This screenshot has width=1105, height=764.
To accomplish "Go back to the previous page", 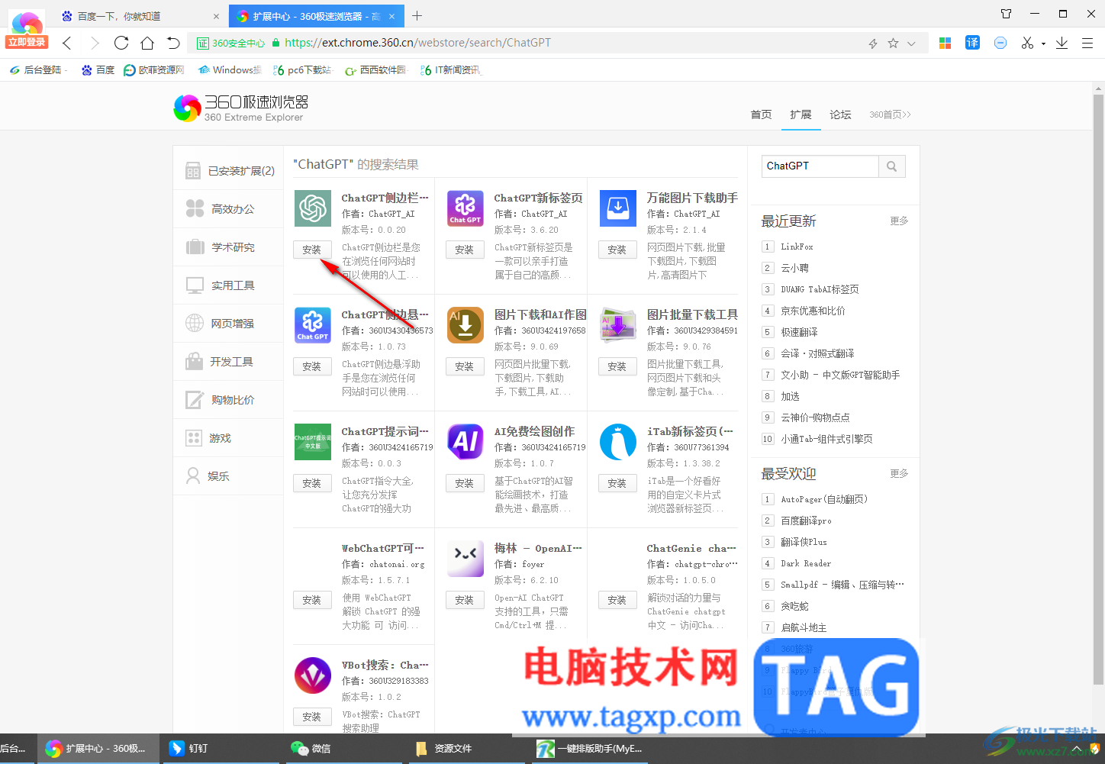I will [67, 43].
